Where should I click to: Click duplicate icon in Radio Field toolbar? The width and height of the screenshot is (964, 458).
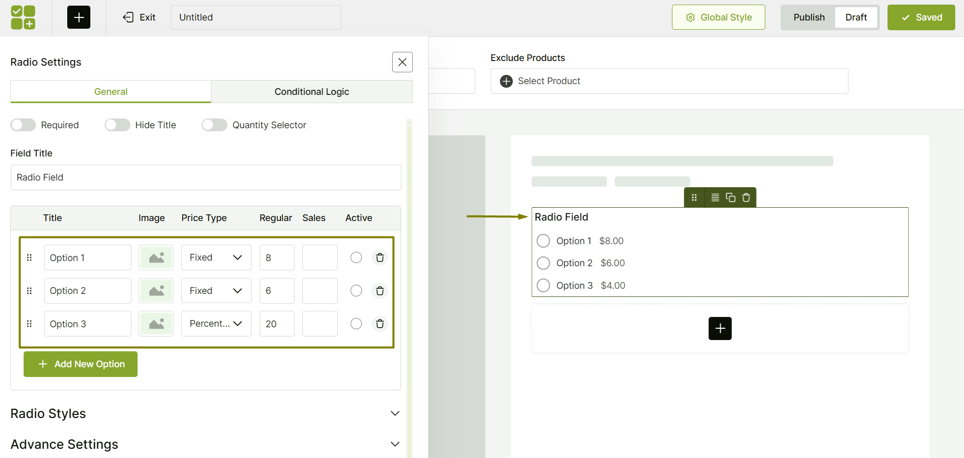(730, 197)
